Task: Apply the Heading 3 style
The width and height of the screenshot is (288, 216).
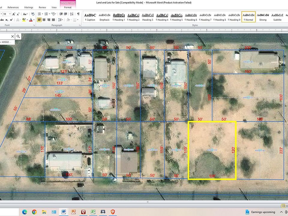Action: pos(148,17)
